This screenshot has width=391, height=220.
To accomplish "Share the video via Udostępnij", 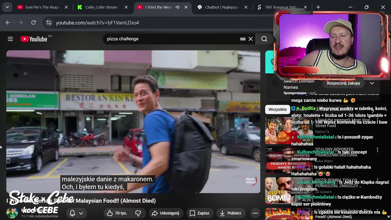I will 166,213.
